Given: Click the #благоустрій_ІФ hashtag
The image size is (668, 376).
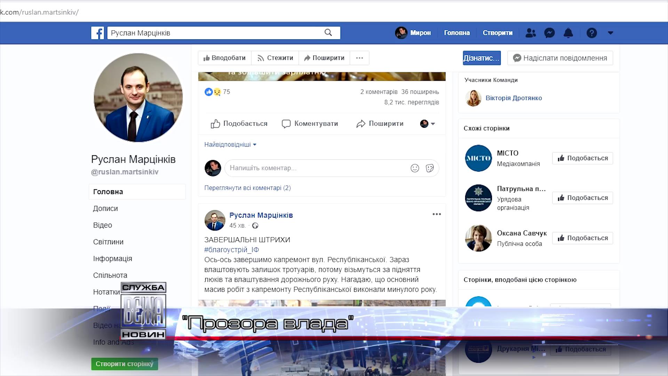Looking at the screenshot, I should (231, 250).
